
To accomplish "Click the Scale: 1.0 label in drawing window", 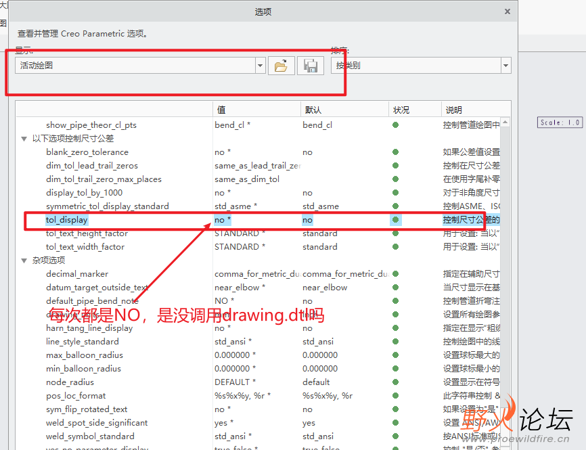I will pos(560,122).
